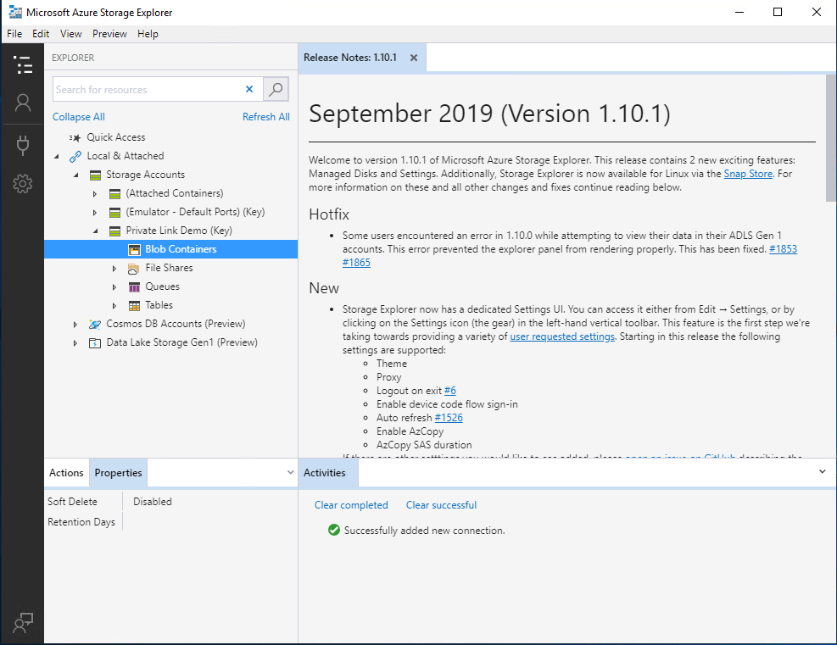Collapse the Storage Accounts node
This screenshot has height=645, width=837.
pyautogui.click(x=75, y=175)
